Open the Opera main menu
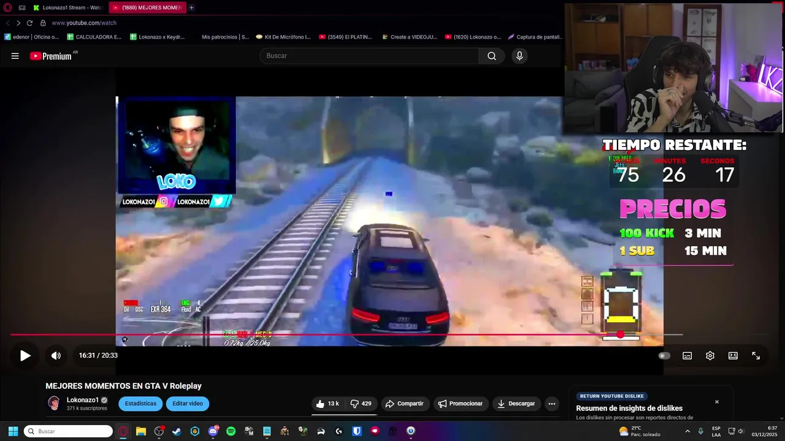The height and width of the screenshot is (441, 785). click(x=8, y=7)
